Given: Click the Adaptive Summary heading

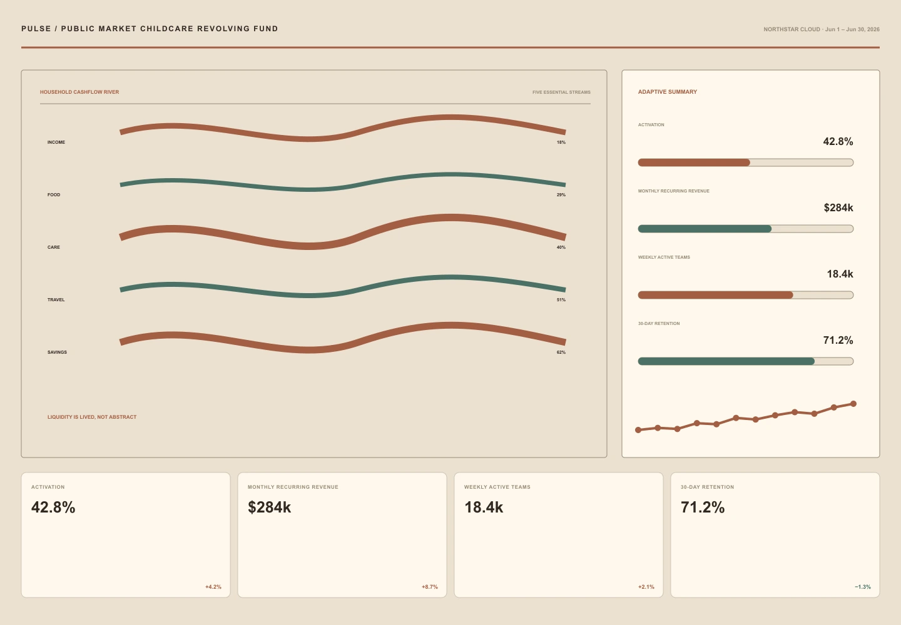Looking at the screenshot, I should pyautogui.click(x=668, y=92).
